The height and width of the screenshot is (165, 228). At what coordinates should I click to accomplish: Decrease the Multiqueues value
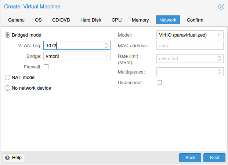click(219, 74)
